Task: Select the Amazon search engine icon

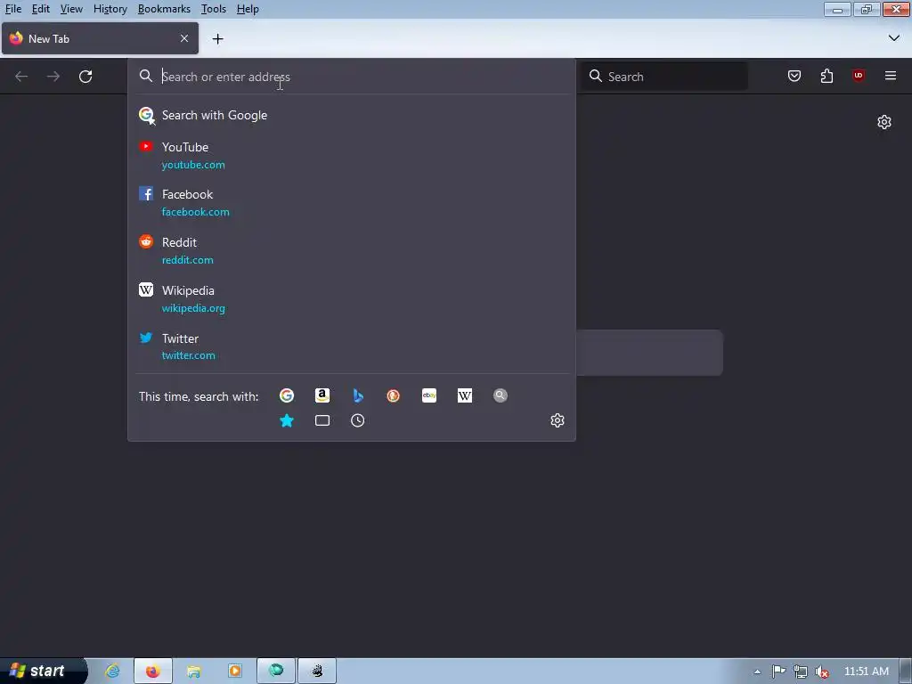Action: pyautogui.click(x=322, y=395)
